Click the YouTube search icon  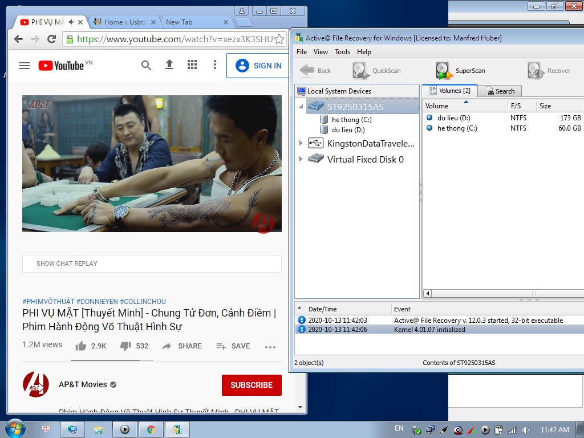146,66
